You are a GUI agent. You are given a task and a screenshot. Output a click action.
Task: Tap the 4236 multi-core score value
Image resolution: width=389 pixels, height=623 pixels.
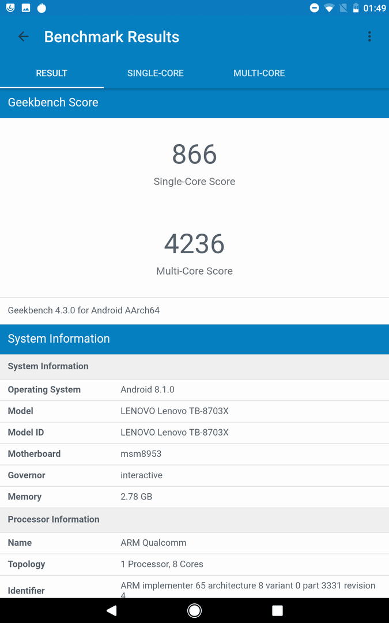coord(195,244)
